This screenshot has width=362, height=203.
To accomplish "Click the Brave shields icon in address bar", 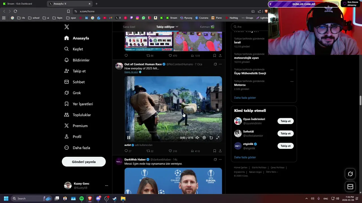I will coord(266,11).
